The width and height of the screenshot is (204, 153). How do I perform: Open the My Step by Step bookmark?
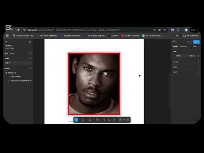(x=95, y=36)
